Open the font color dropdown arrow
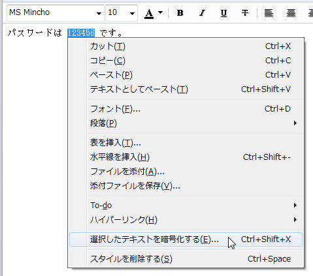 160,12
